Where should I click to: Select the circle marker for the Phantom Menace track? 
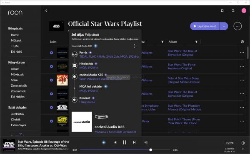click(51, 108)
